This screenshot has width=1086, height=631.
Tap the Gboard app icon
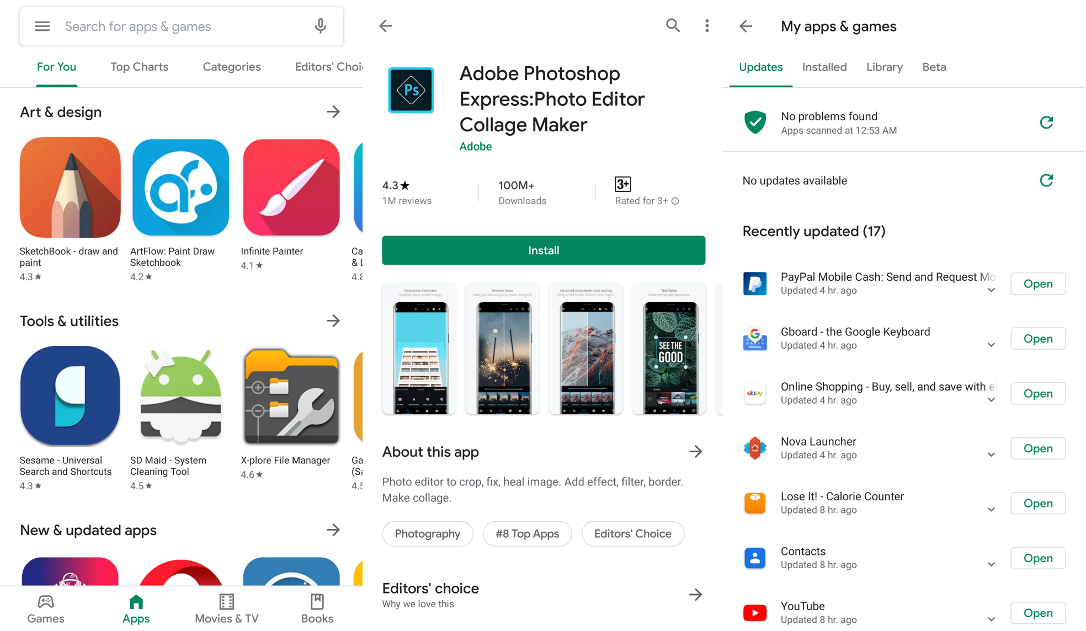coord(755,339)
